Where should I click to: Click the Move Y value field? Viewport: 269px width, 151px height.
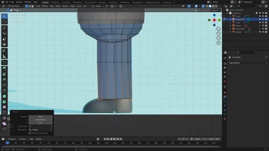click(41, 120)
